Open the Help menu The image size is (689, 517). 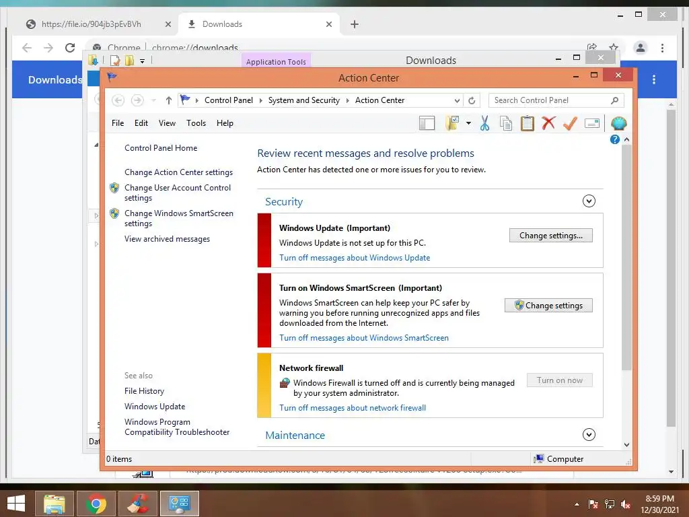[225, 123]
